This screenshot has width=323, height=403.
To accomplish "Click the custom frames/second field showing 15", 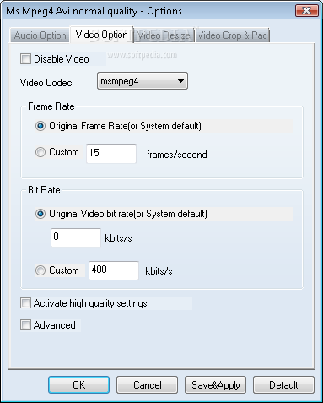I will [x=111, y=154].
